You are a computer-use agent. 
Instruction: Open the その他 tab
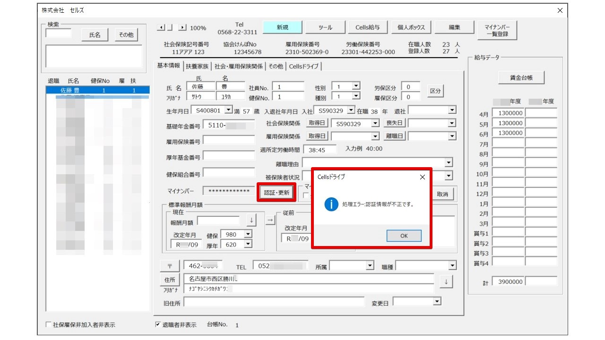(276, 67)
